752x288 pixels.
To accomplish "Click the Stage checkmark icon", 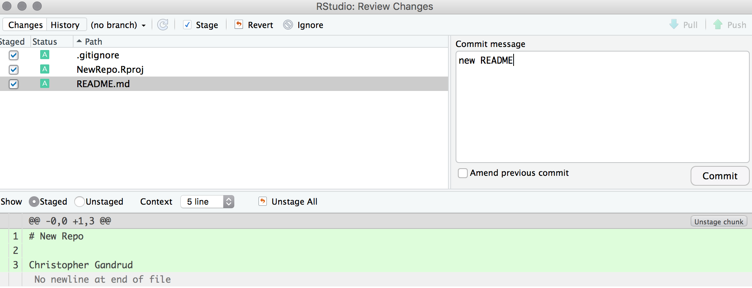I will tap(187, 25).
